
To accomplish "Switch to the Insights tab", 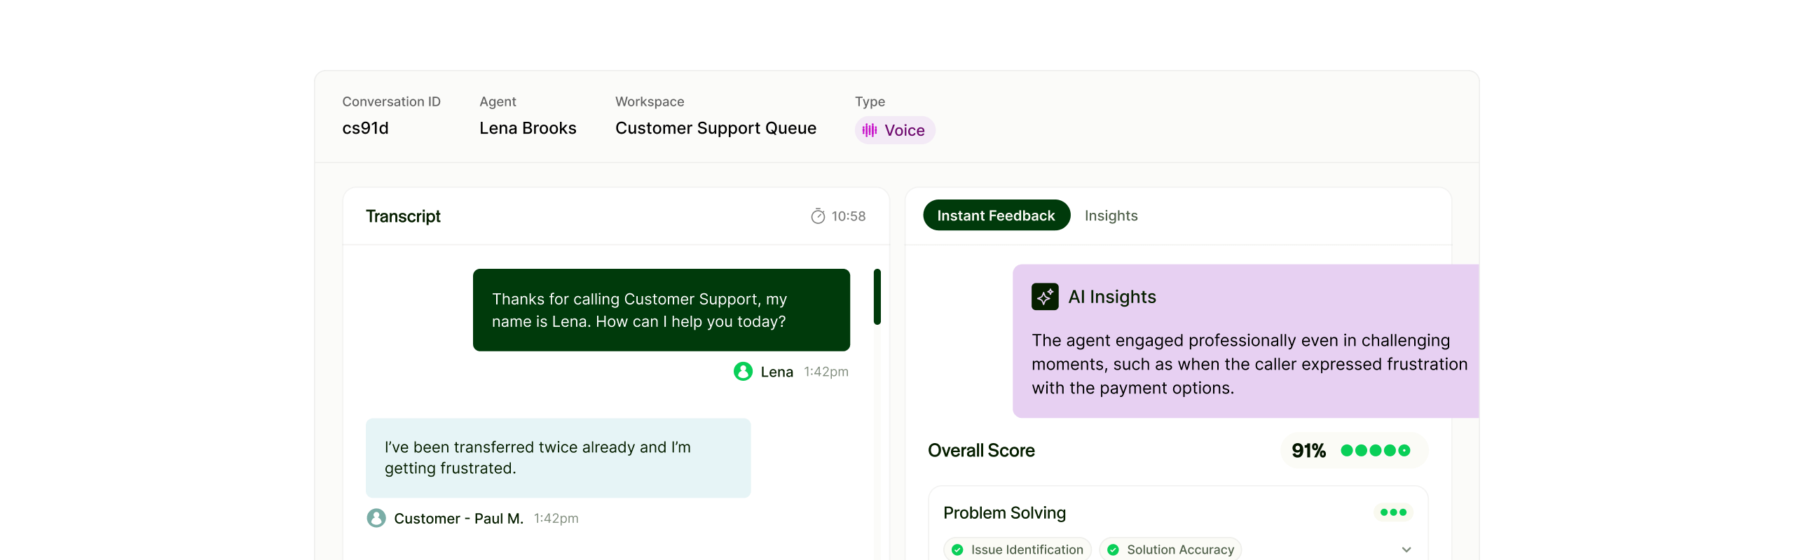I will coord(1111,216).
